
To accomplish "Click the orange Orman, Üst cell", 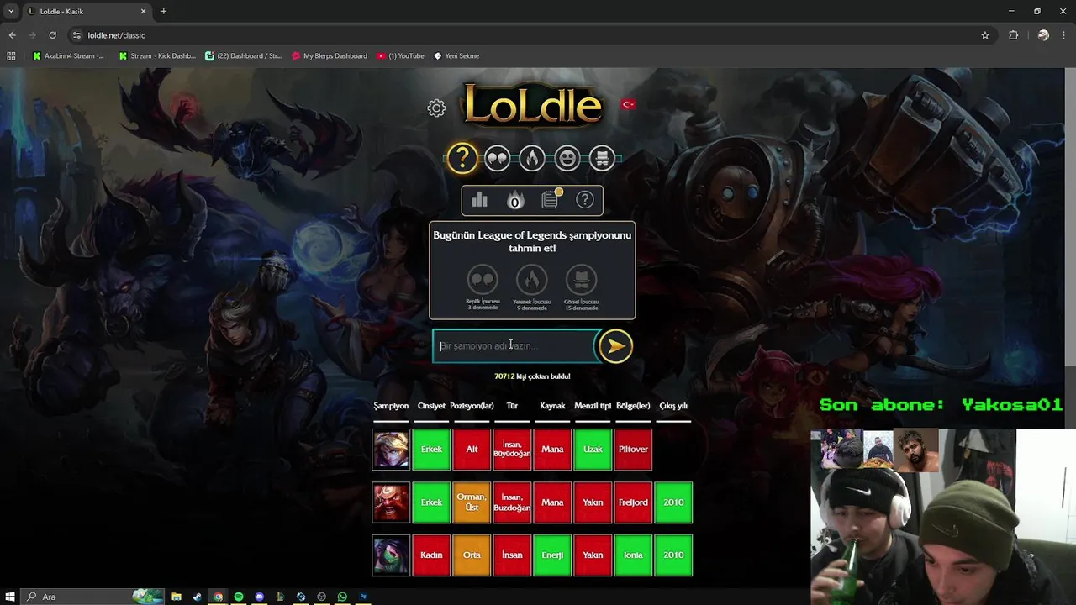I will tap(472, 502).
